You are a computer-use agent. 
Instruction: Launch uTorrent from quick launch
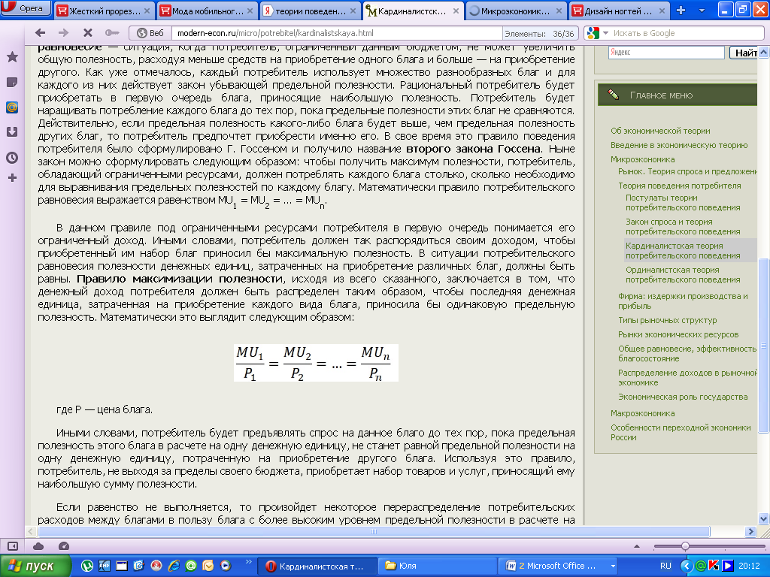pos(87,566)
